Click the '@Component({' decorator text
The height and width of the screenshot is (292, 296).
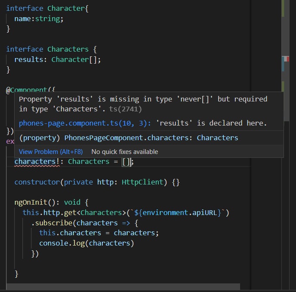pyautogui.click(x=31, y=89)
